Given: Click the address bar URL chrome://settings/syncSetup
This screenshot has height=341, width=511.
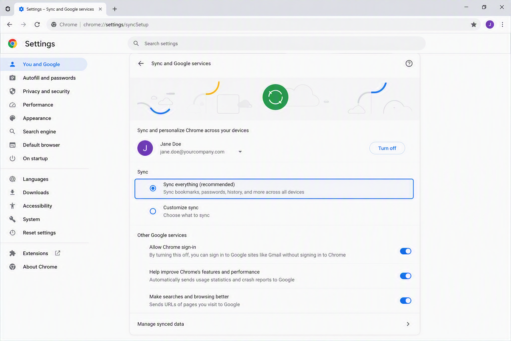Looking at the screenshot, I should click(116, 24).
